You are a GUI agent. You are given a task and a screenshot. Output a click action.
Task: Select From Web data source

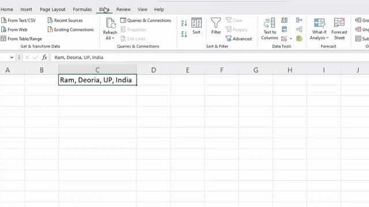click(14, 29)
